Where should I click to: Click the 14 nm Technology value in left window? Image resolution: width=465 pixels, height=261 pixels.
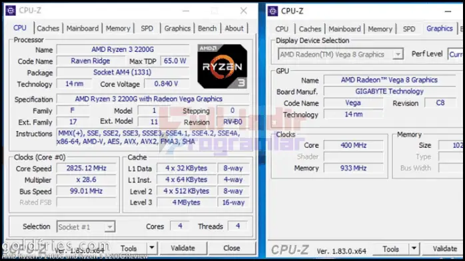point(74,84)
